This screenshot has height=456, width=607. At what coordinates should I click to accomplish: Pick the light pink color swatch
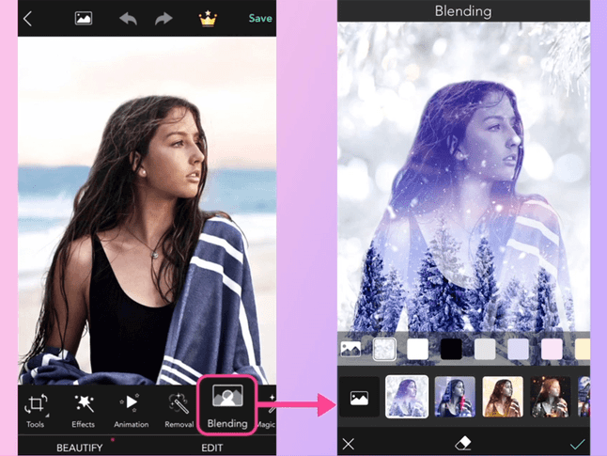[551, 350]
